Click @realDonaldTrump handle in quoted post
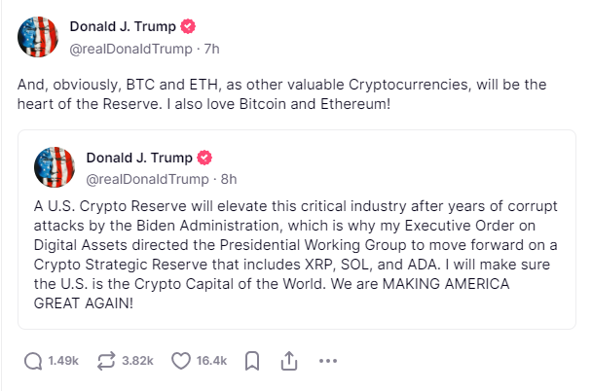Screen dimensions: 592x391 click(x=148, y=179)
